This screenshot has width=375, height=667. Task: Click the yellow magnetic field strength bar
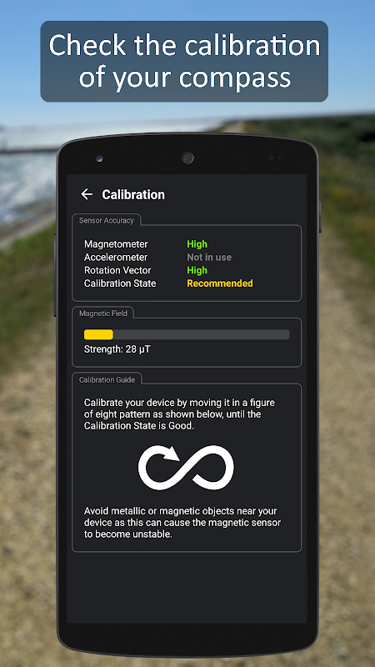[98, 334]
